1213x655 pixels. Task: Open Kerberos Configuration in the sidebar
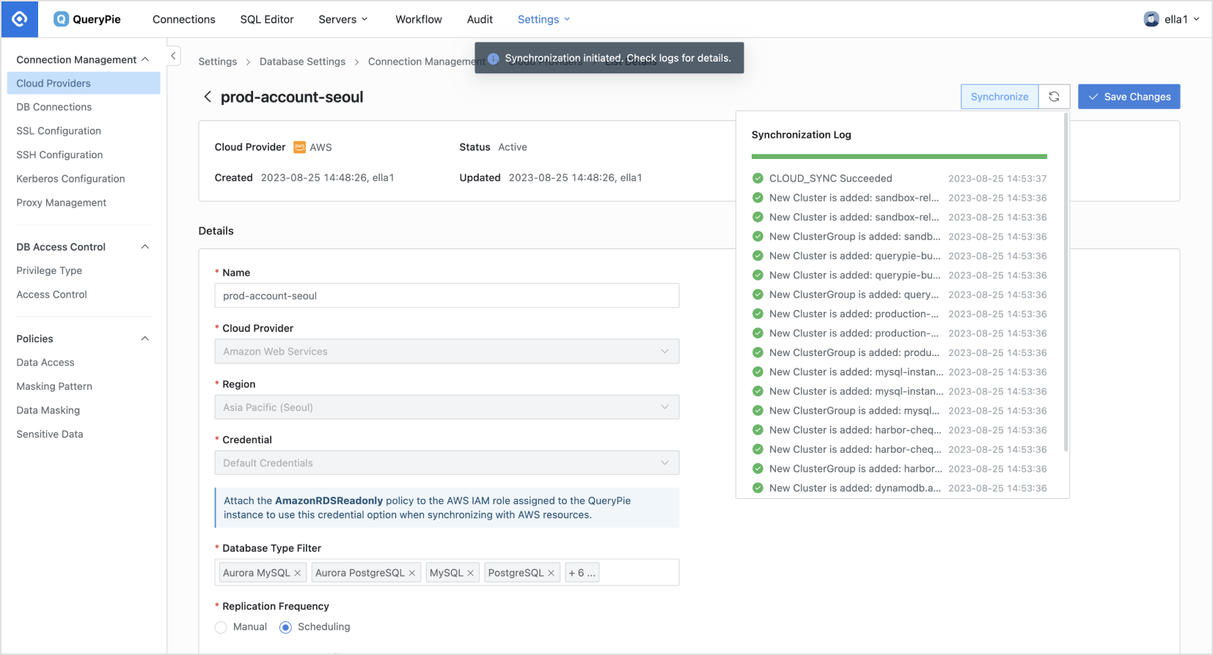pos(70,179)
